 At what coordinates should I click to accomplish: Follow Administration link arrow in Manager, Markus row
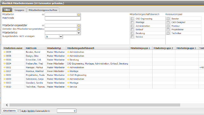click(68, 67)
